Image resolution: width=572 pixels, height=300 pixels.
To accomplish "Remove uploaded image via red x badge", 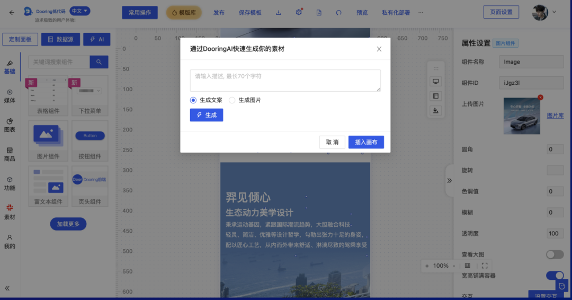I will coord(541,98).
